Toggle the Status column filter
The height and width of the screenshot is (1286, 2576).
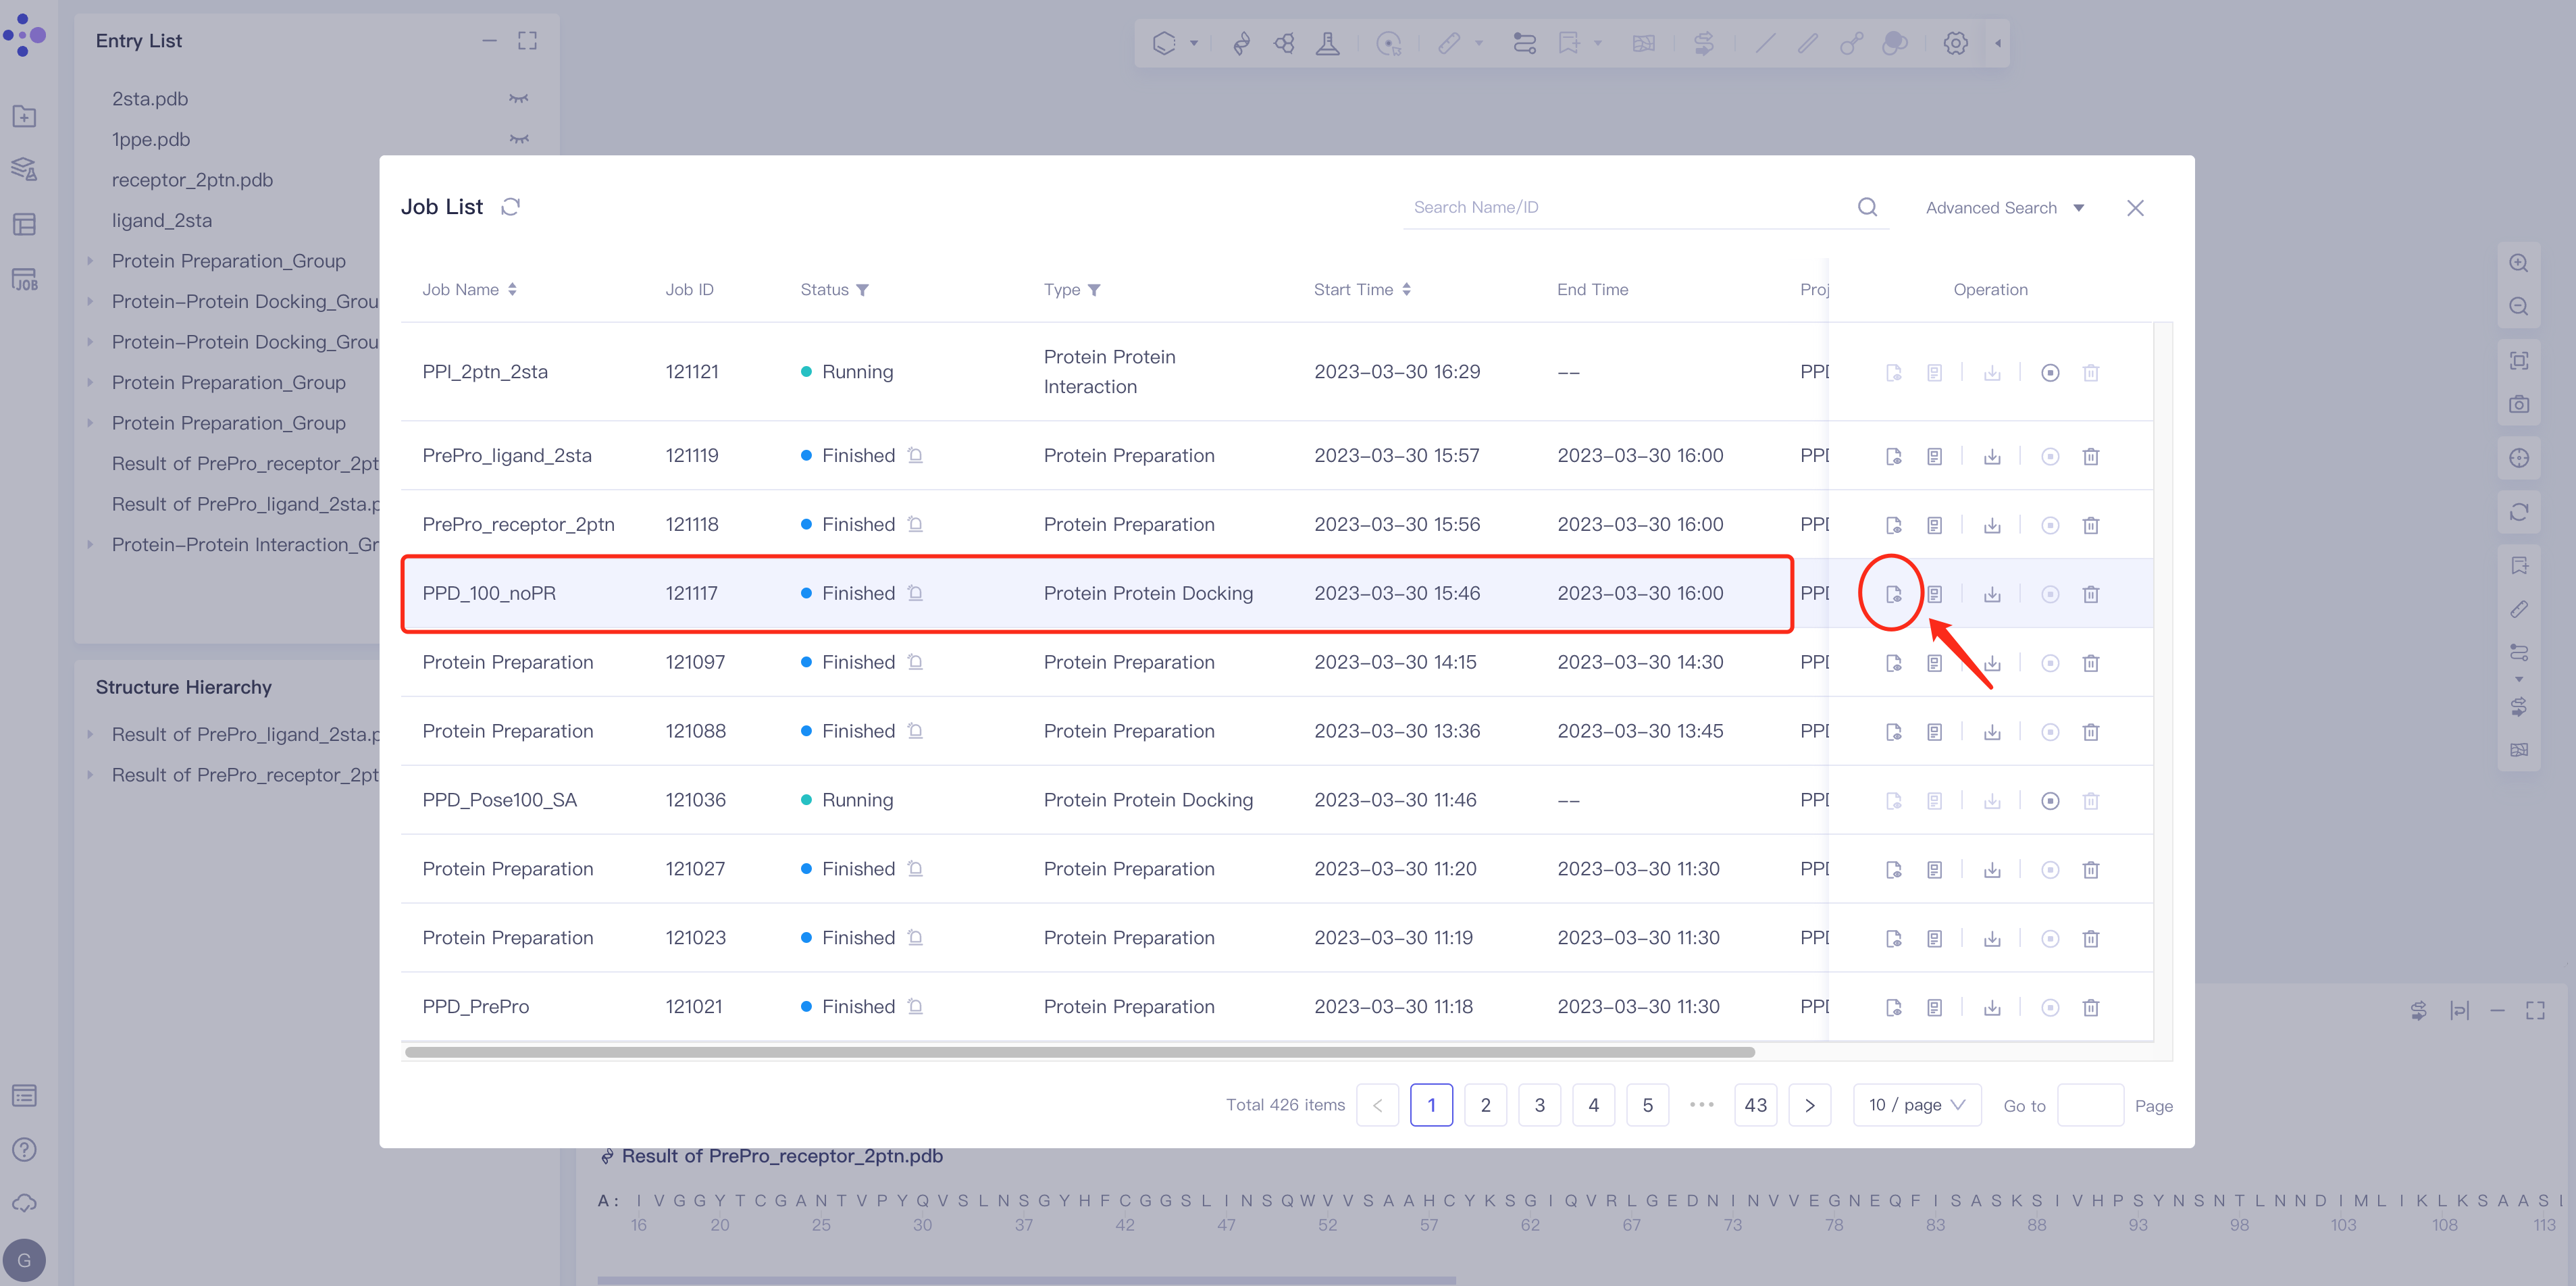[x=862, y=290]
